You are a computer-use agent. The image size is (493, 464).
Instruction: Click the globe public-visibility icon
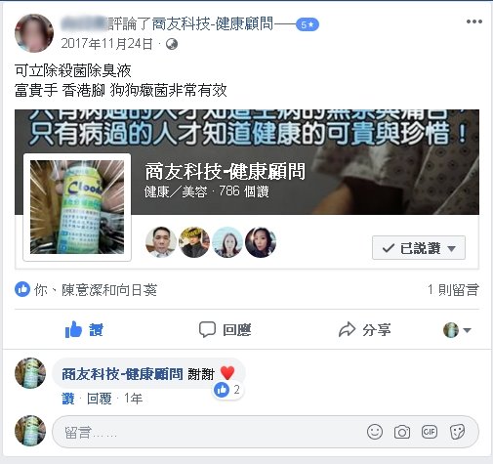point(172,44)
